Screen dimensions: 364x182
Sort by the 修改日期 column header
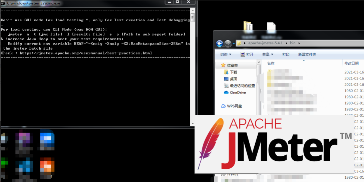351,63
